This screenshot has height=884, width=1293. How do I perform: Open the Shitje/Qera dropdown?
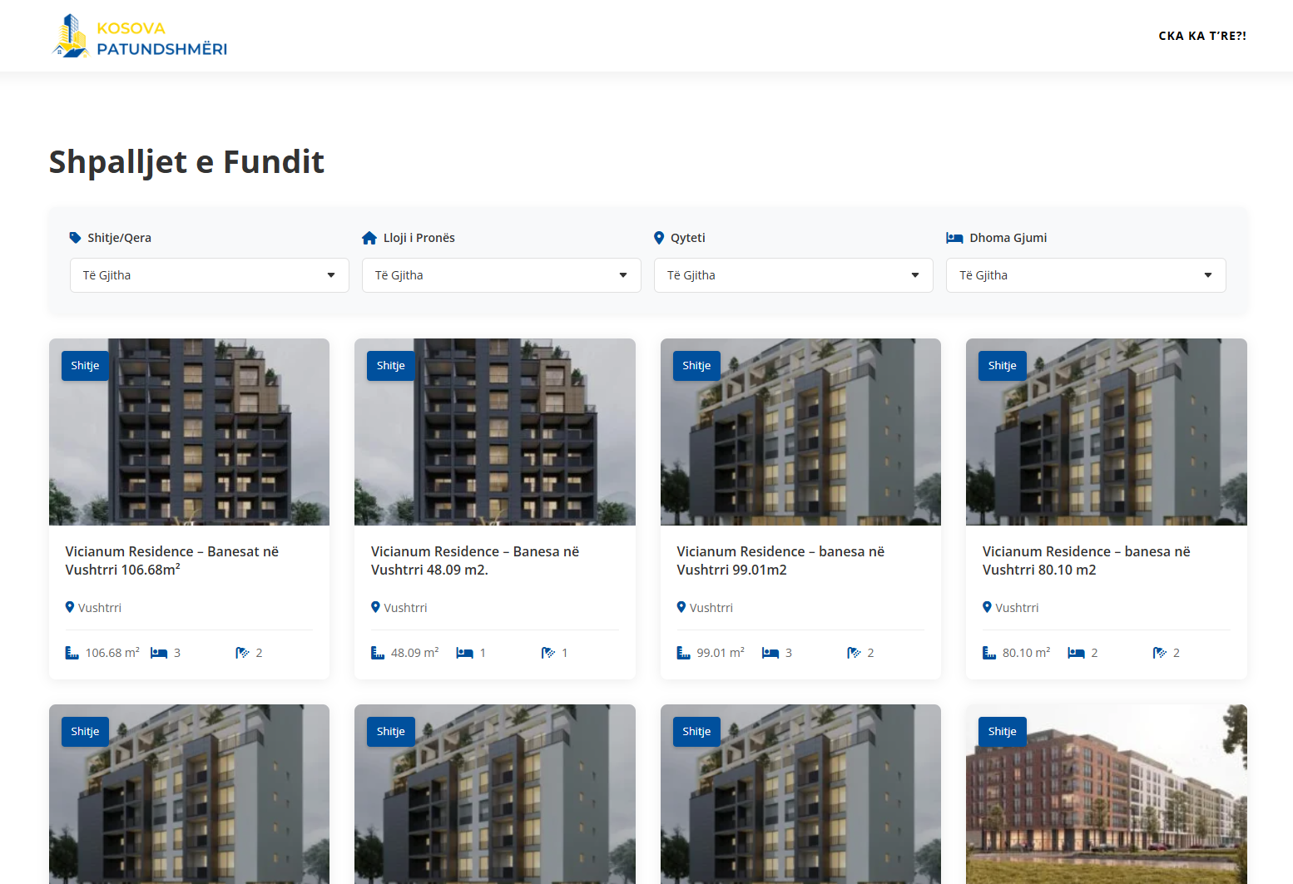point(209,275)
